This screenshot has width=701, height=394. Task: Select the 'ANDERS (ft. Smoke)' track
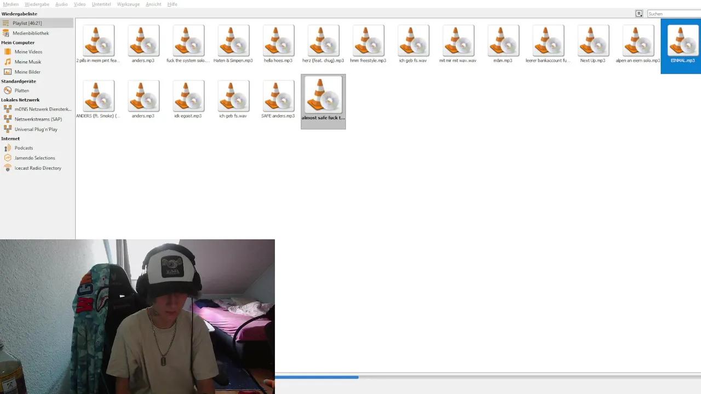[x=99, y=99]
